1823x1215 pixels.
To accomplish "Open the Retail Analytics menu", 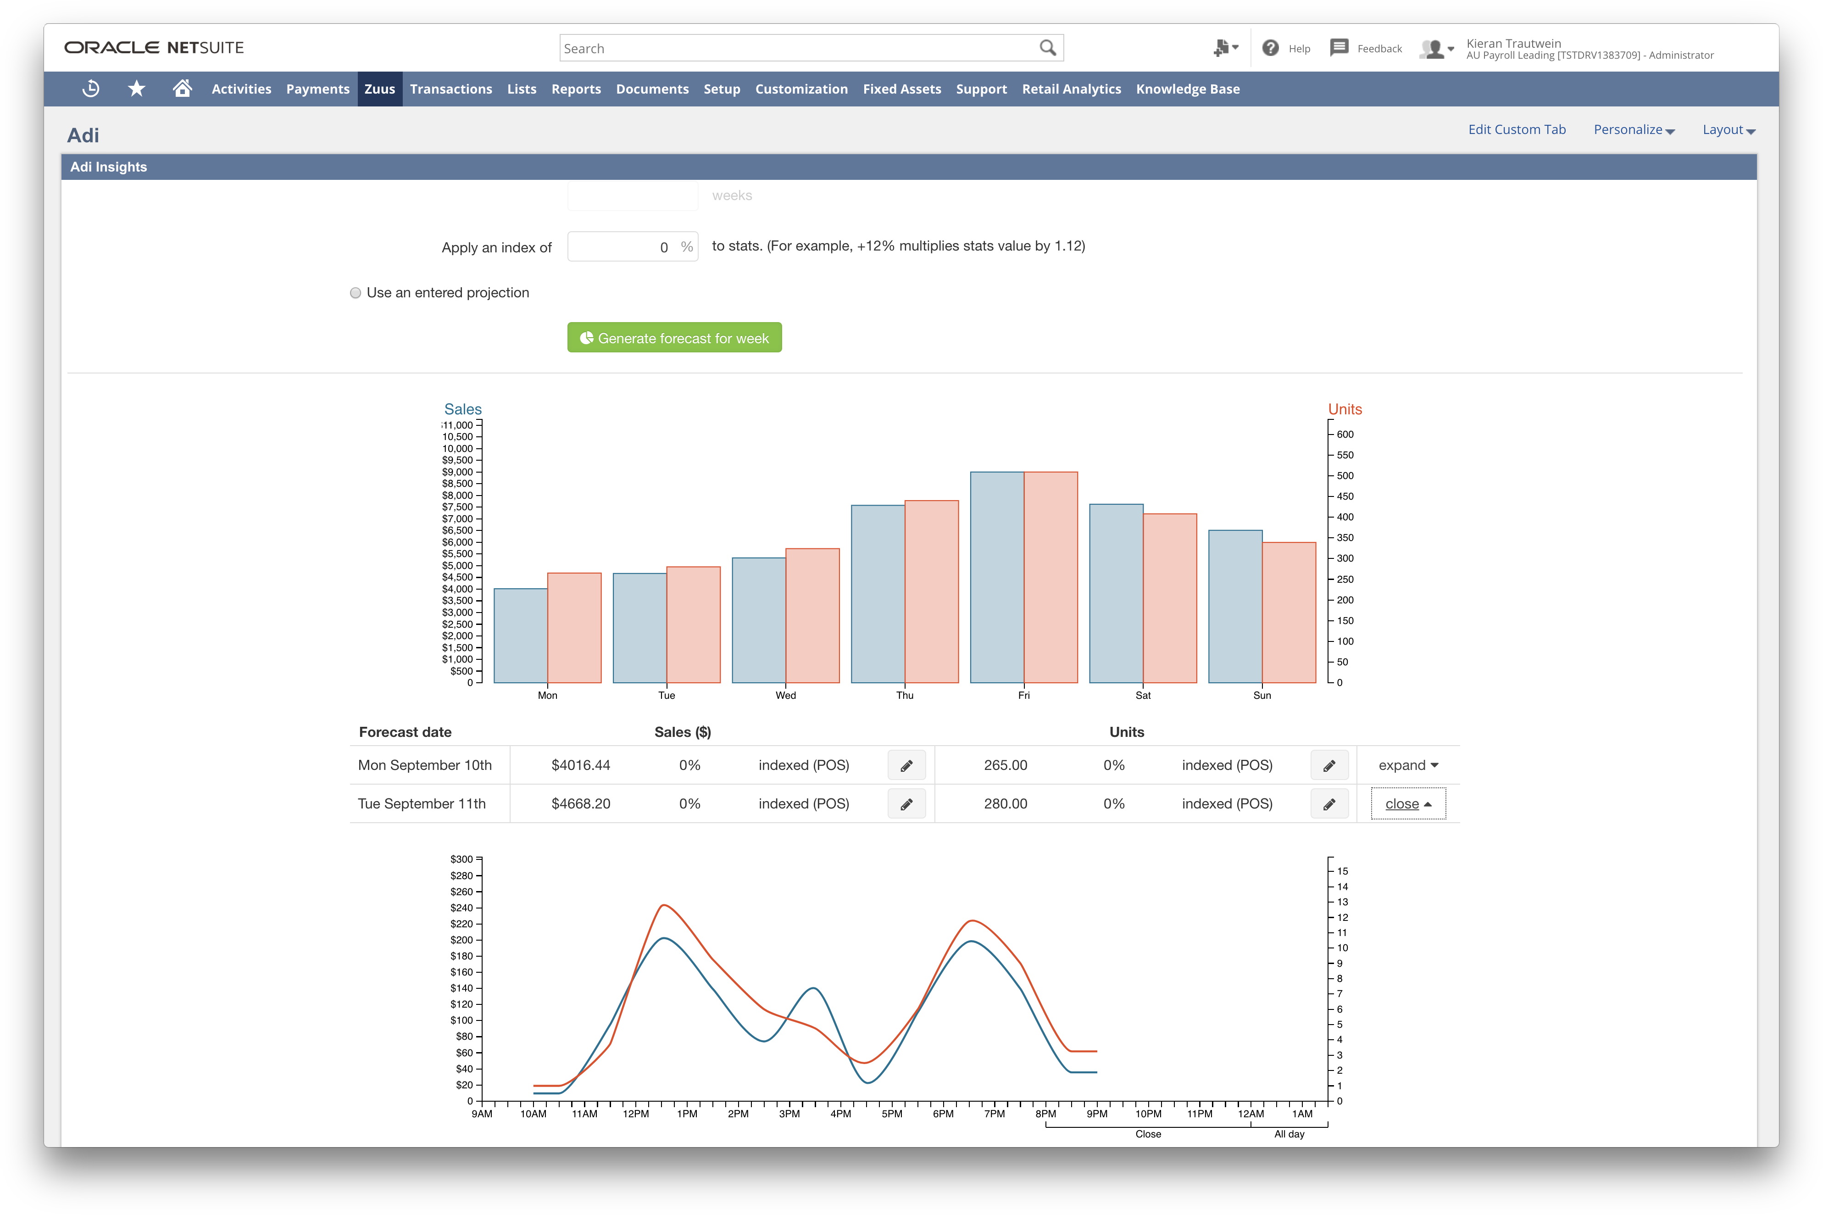I will pyautogui.click(x=1071, y=89).
